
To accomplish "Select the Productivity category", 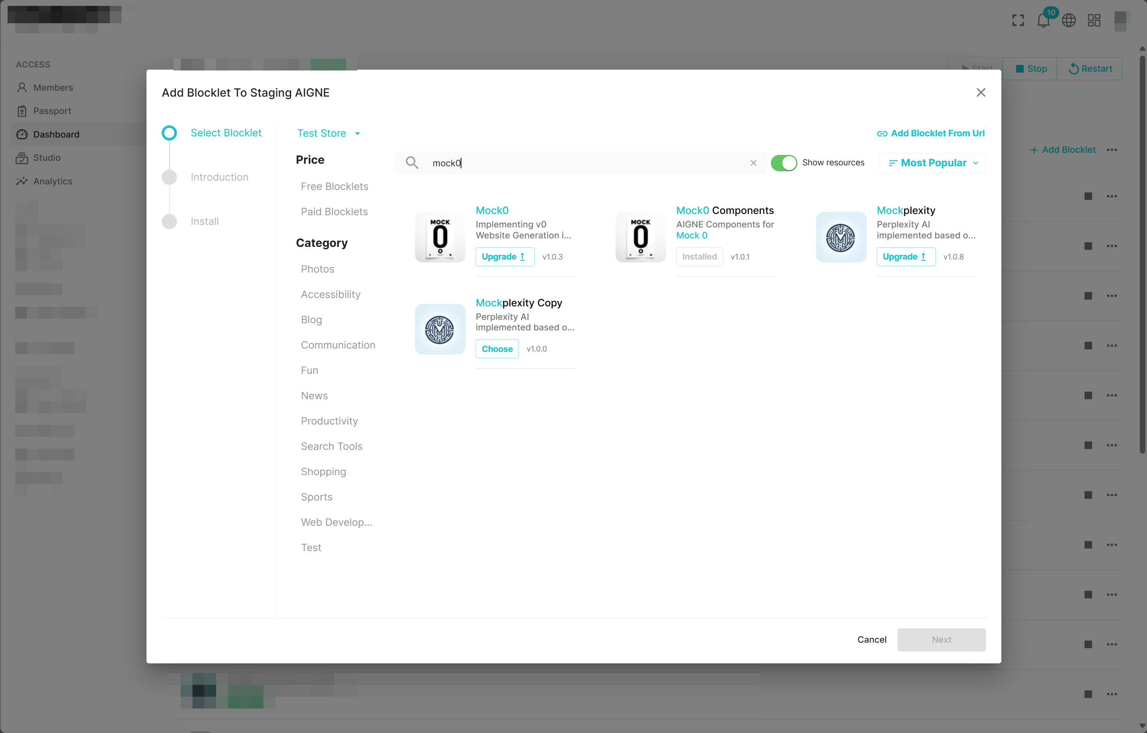I will click(329, 421).
